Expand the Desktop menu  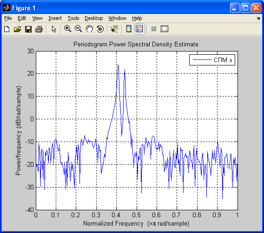click(x=93, y=18)
